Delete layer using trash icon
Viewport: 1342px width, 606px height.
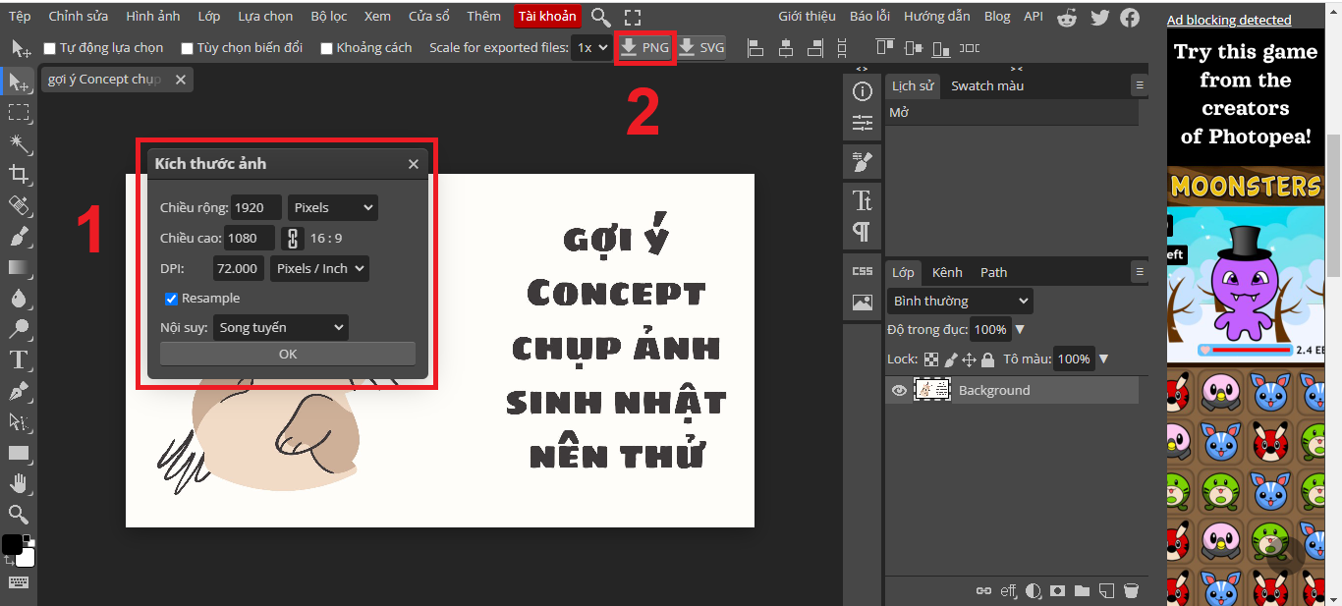tap(1131, 590)
